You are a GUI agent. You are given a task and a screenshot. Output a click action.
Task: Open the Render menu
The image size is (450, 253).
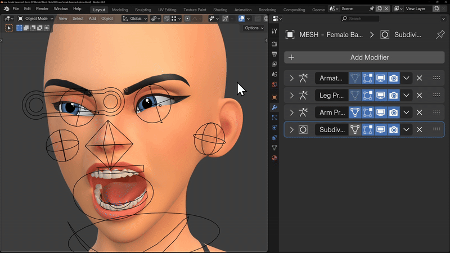coord(42,9)
